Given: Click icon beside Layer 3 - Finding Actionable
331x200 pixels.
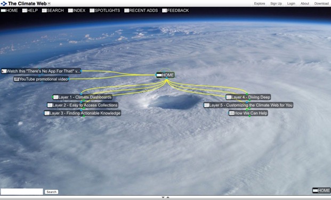Looking at the screenshot, I should 47,113.
